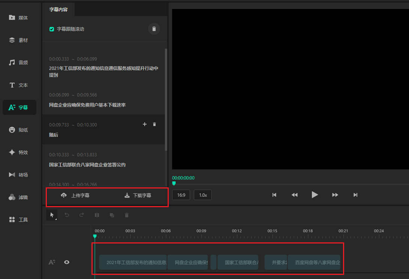409x279 pixels.
Task: Open the 贴纸 stickers panel
Action: pyautogui.click(x=18, y=130)
